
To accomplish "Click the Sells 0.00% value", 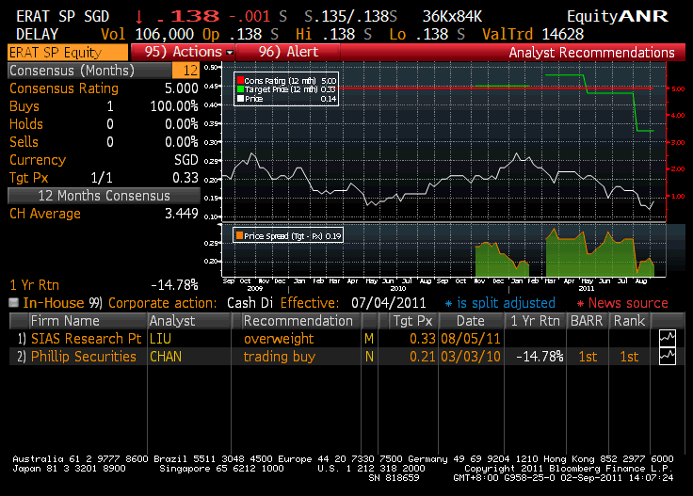I will tap(181, 142).
